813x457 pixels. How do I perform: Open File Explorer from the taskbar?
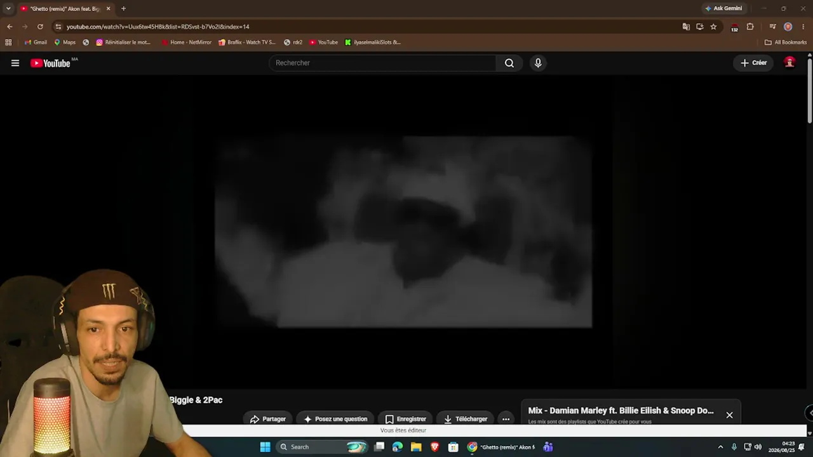(x=416, y=447)
